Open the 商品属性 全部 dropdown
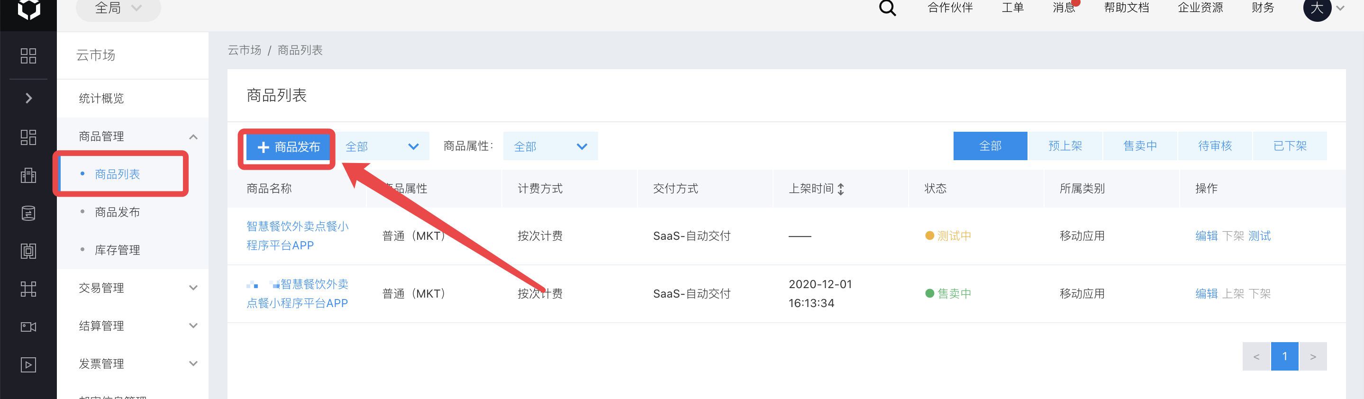1364x399 pixels. tap(550, 146)
